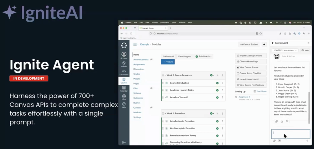Screen dimensions: 314x149
Task: Open Courses in the global navigation
Action: pos(124,81)
